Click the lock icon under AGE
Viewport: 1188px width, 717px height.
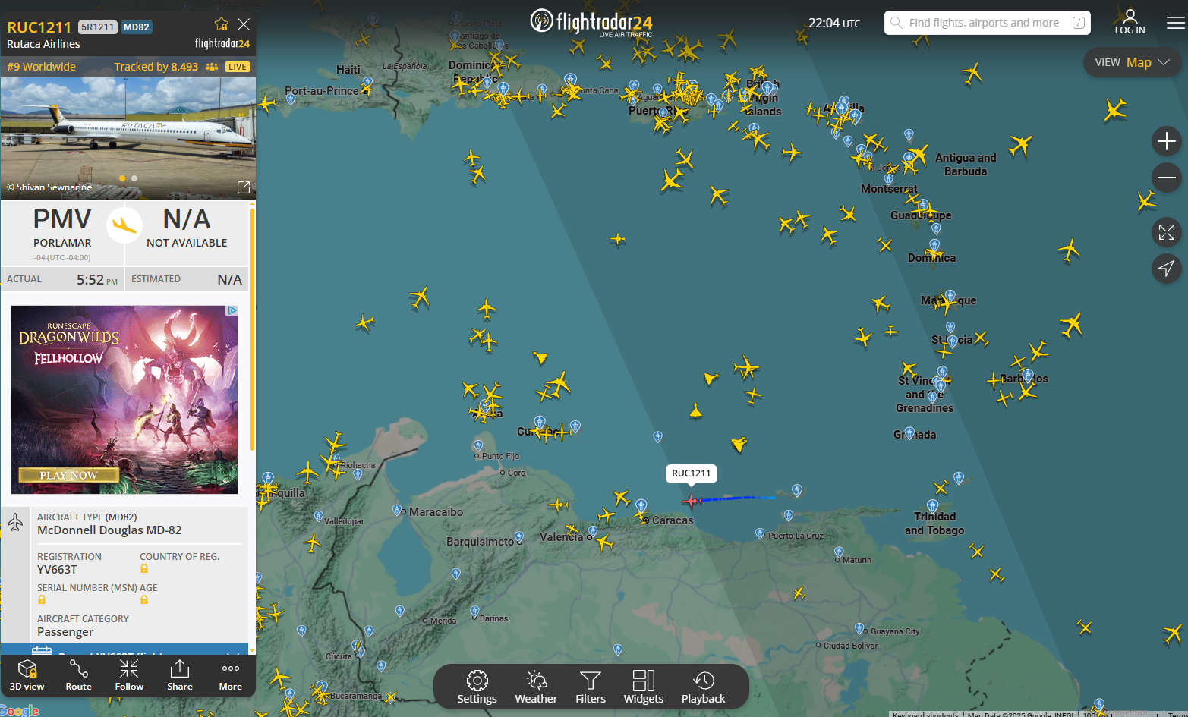(144, 600)
